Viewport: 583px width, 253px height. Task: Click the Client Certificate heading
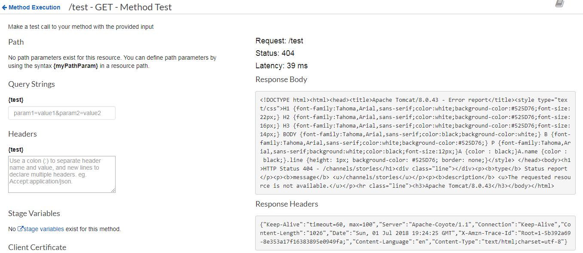[x=37, y=247]
